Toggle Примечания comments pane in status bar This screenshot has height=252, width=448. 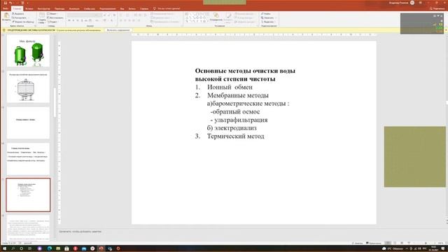(x=374, y=243)
